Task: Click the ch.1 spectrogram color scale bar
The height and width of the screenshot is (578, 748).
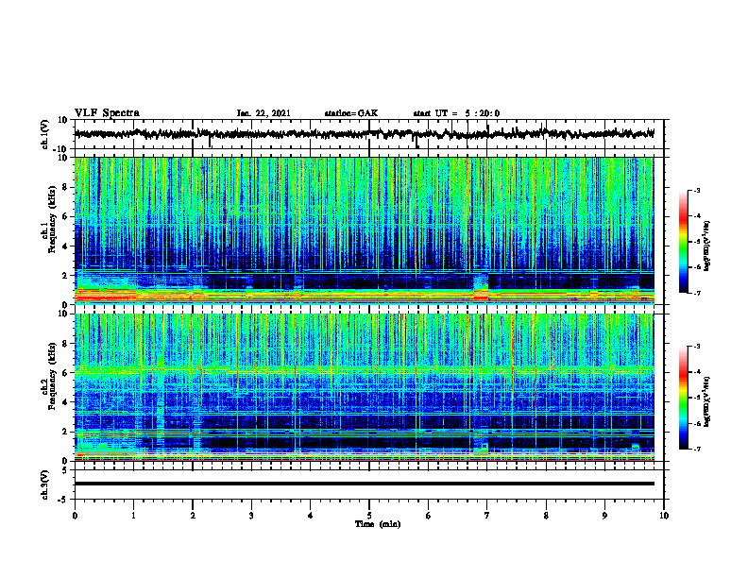Action: tap(684, 242)
